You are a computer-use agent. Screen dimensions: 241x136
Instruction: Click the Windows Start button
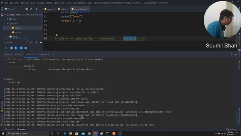(3, 133)
